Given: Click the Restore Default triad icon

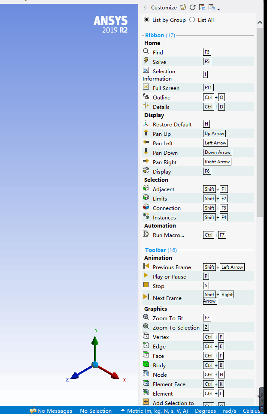Looking at the screenshot, I should [146, 123].
